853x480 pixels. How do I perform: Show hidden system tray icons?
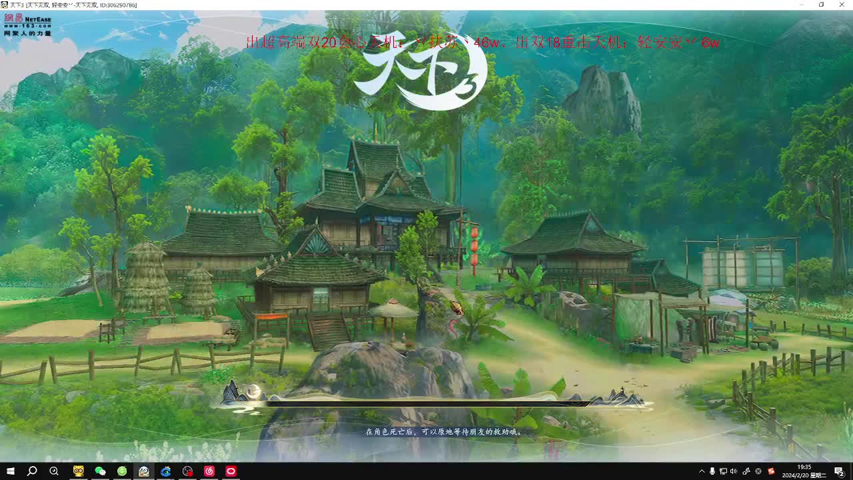[702, 471]
